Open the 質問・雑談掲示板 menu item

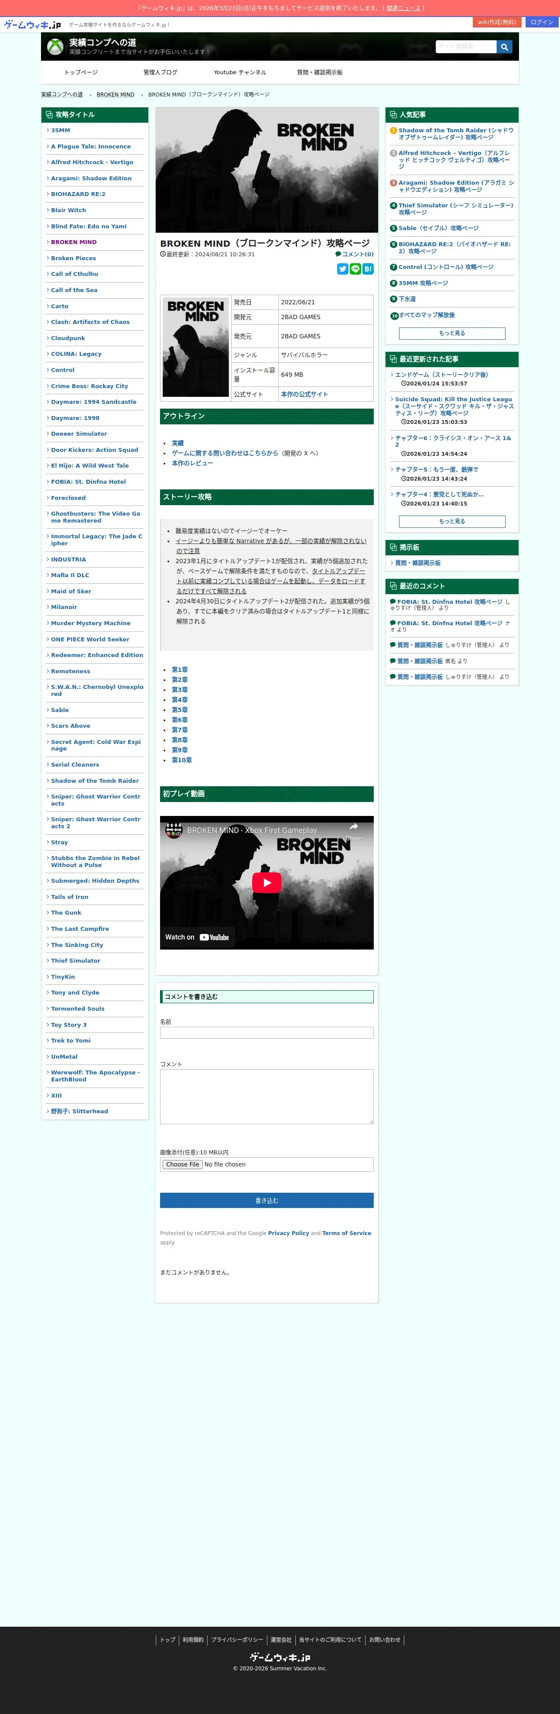point(320,72)
